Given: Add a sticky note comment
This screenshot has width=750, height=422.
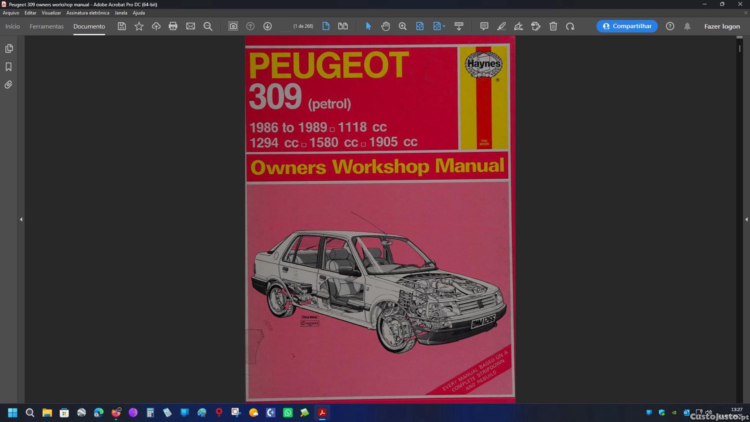Looking at the screenshot, I should point(484,26).
